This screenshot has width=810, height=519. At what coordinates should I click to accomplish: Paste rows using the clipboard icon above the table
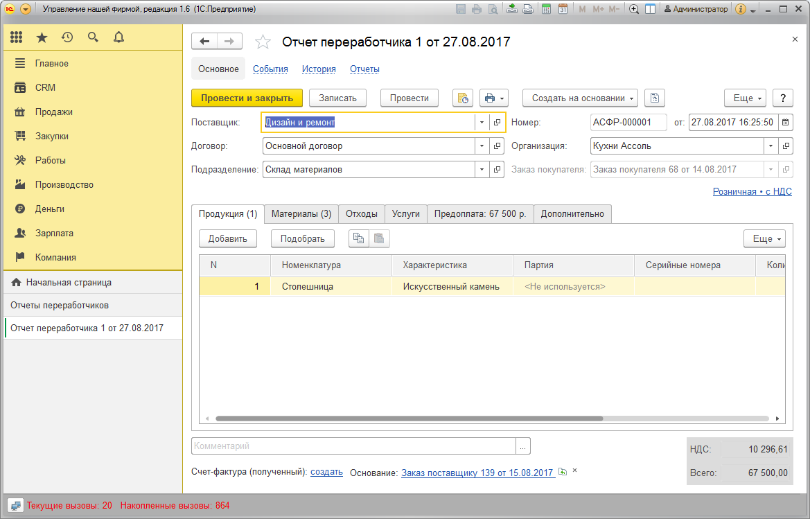pyautogui.click(x=379, y=238)
